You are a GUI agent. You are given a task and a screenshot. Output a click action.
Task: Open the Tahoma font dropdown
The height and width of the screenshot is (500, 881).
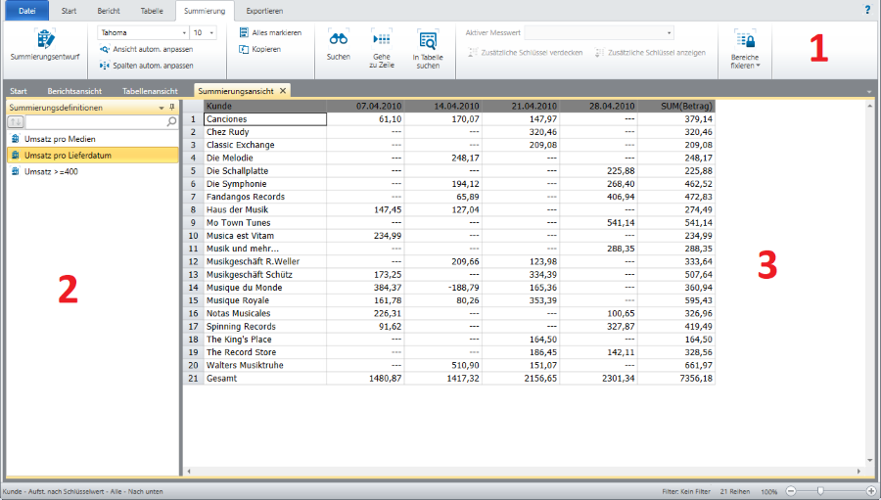click(x=184, y=32)
